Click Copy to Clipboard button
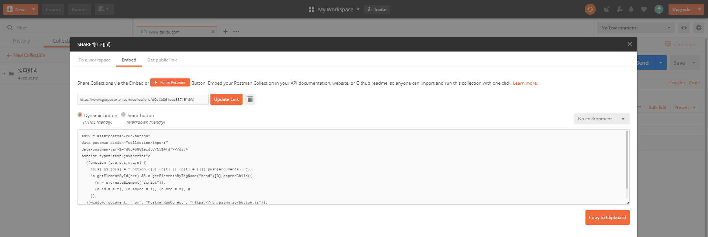 (x=607, y=217)
